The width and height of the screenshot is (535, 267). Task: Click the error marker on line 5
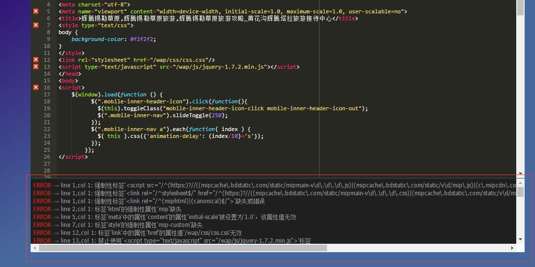pos(36,11)
